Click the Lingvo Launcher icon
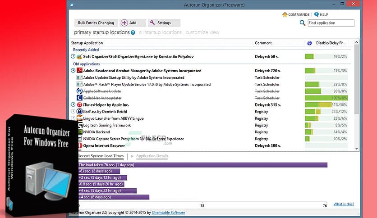 (x=79, y=118)
